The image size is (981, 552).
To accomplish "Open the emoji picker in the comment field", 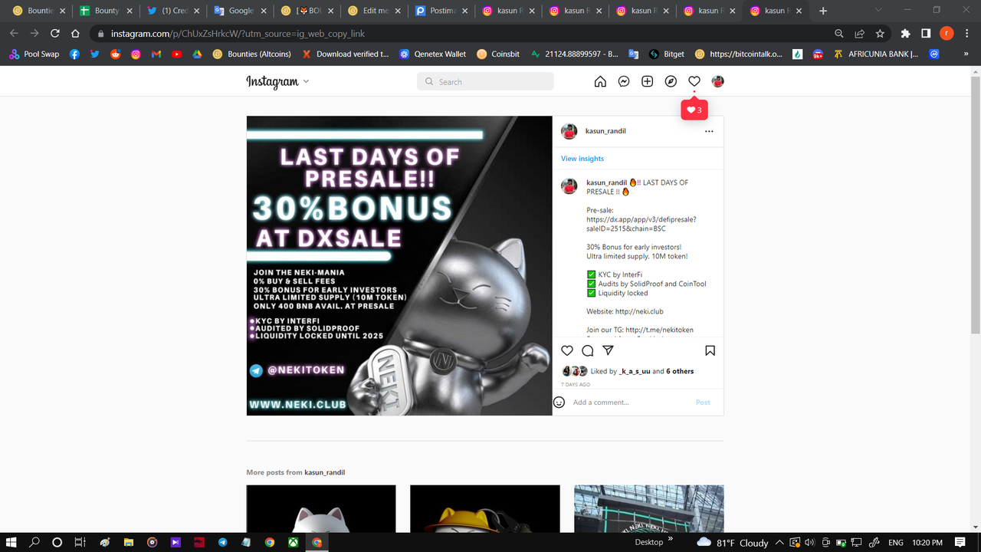I will point(559,402).
